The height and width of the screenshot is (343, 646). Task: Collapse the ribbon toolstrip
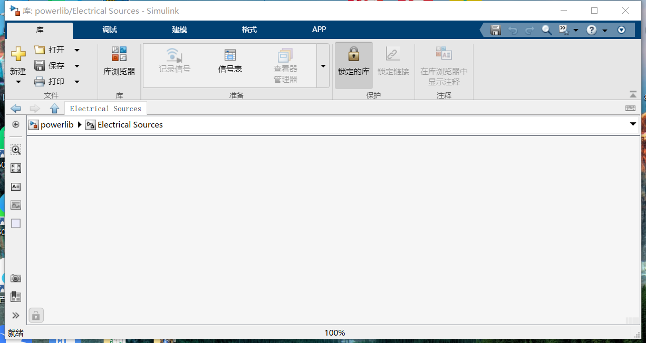633,94
